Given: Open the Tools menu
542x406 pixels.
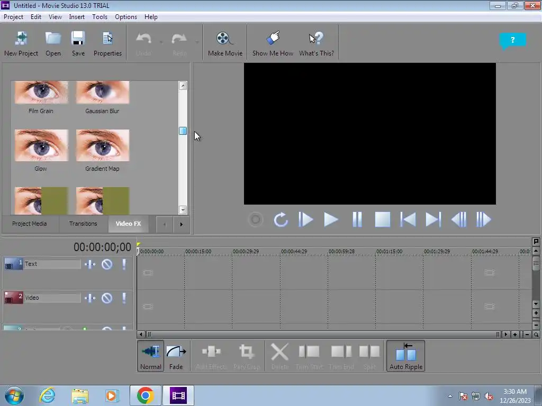Looking at the screenshot, I should pyautogui.click(x=100, y=17).
